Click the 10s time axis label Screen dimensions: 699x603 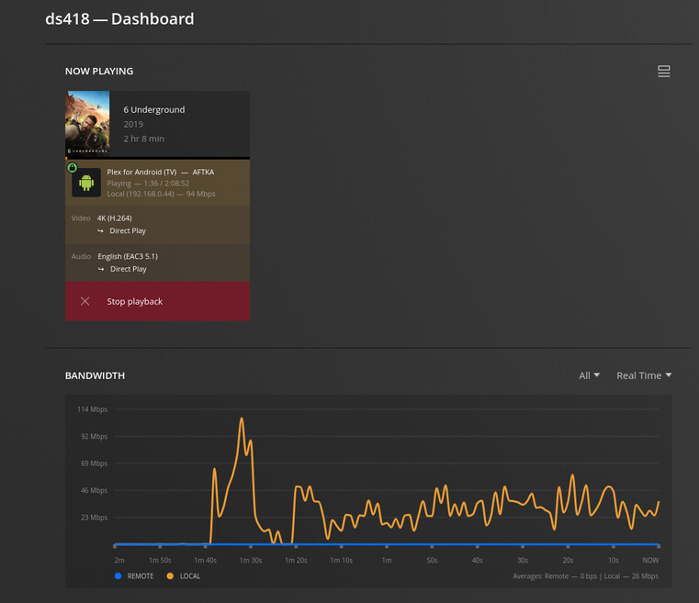(614, 560)
